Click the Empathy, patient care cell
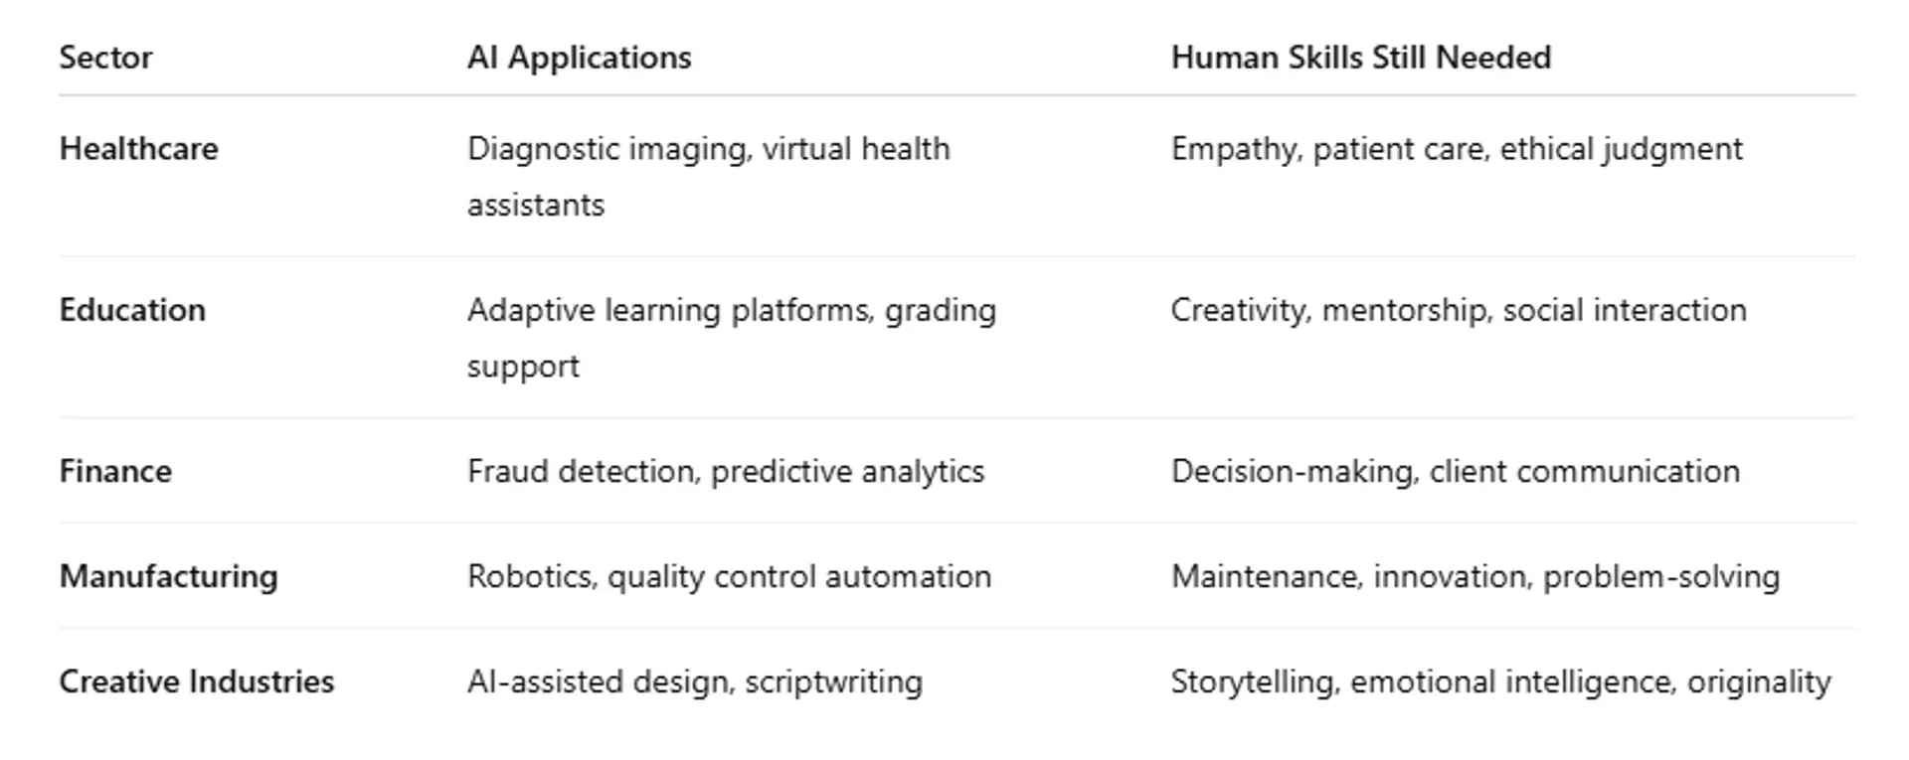The width and height of the screenshot is (1909, 760). (x=1456, y=149)
